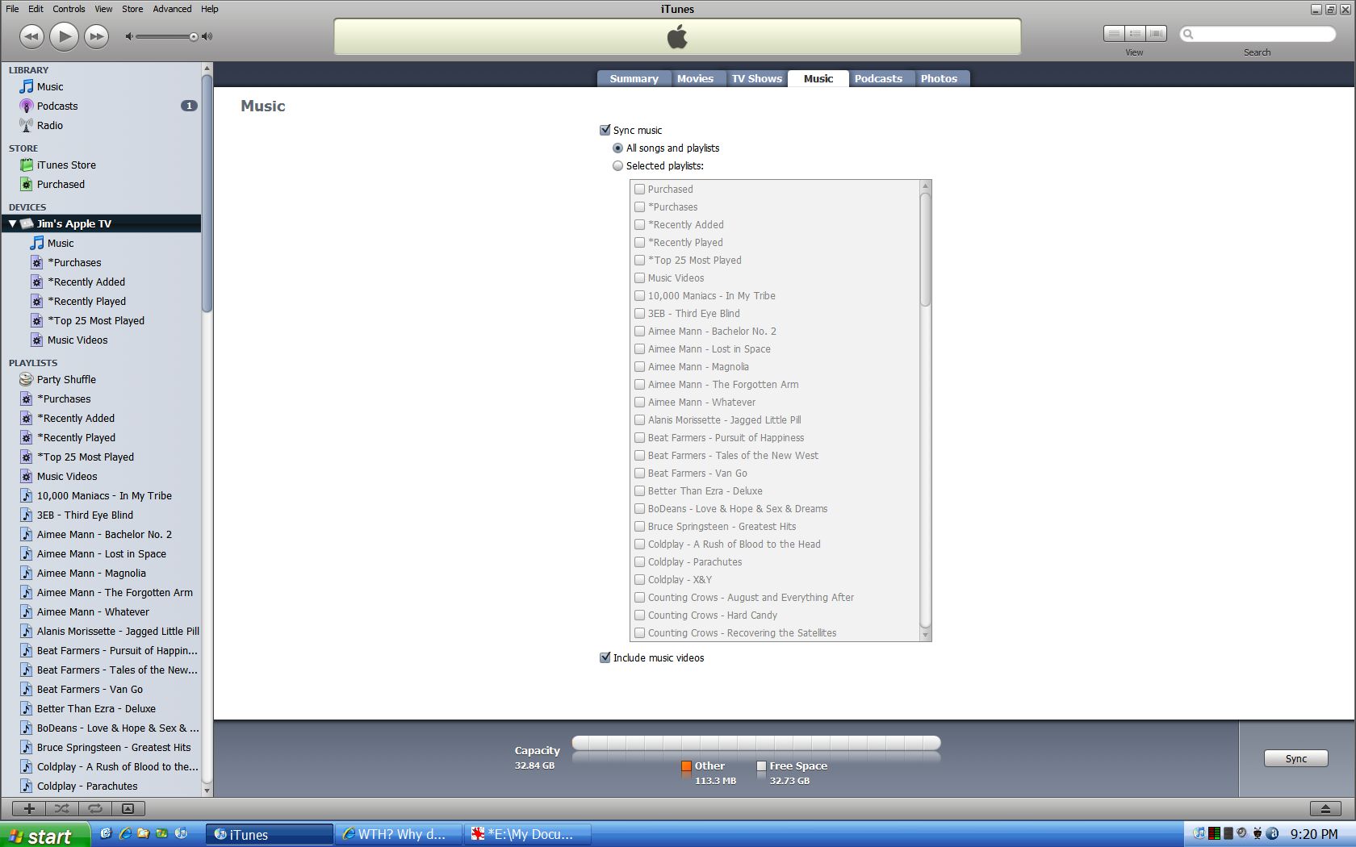The image size is (1356, 847).
Task: Check the Music Videos playlist checkbox
Action: 640,277
